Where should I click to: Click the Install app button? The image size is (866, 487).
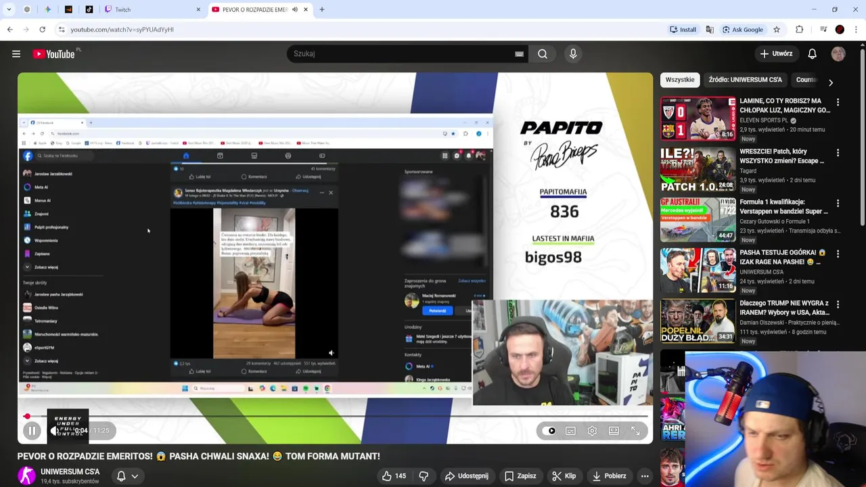[683, 30]
